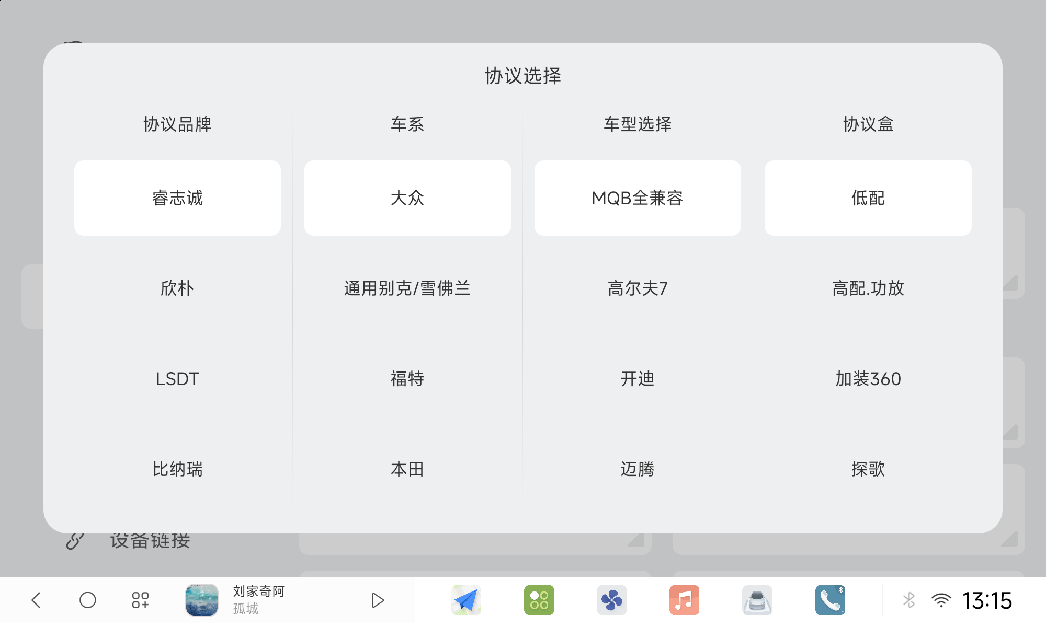1046x627 pixels.
Task: Choose MQB全兼容 vehicle model
Action: (x=638, y=198)
